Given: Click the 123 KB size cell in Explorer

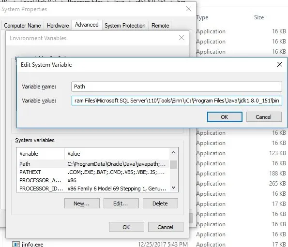Looking at the screenshot, I should click(277, 153).
